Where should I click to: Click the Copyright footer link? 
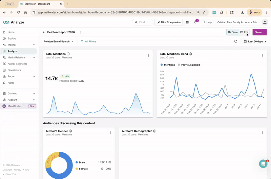7,170
